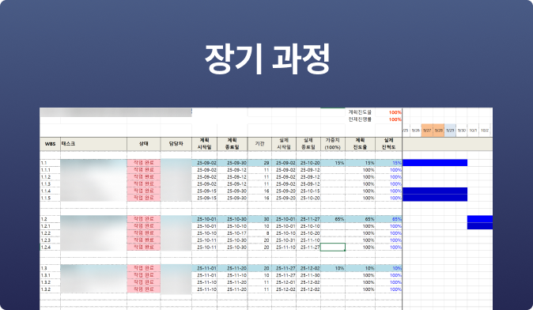Click the blue Gantt bar of row 1.2.1
Image resolution: width=533 pixels, height=310 pixels.
480,226
